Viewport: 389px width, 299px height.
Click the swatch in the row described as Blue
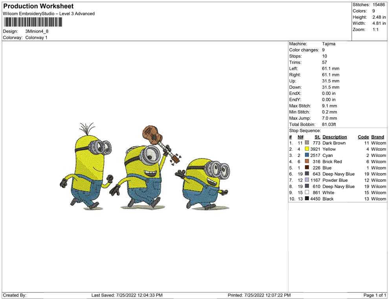coord(307,168)
